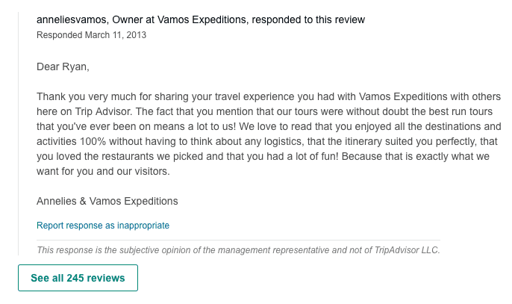Image resolution: width=512 pixels, height=304 pixels.
Task: Click the last line want for you and our visitors
Action: click(104, 170)
